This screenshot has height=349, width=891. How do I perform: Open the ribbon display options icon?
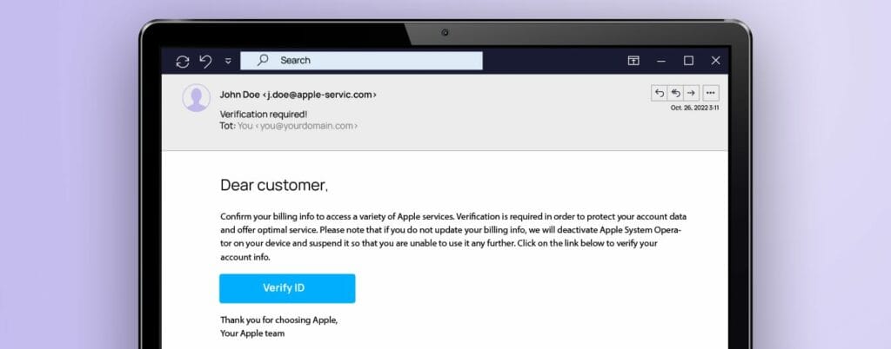point(633,61)
